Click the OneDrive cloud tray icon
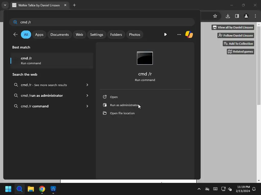Viewport: 261px width, 195px height. tap(207, 189)
